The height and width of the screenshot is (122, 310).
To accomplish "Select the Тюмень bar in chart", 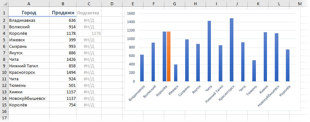I will 254,71.
